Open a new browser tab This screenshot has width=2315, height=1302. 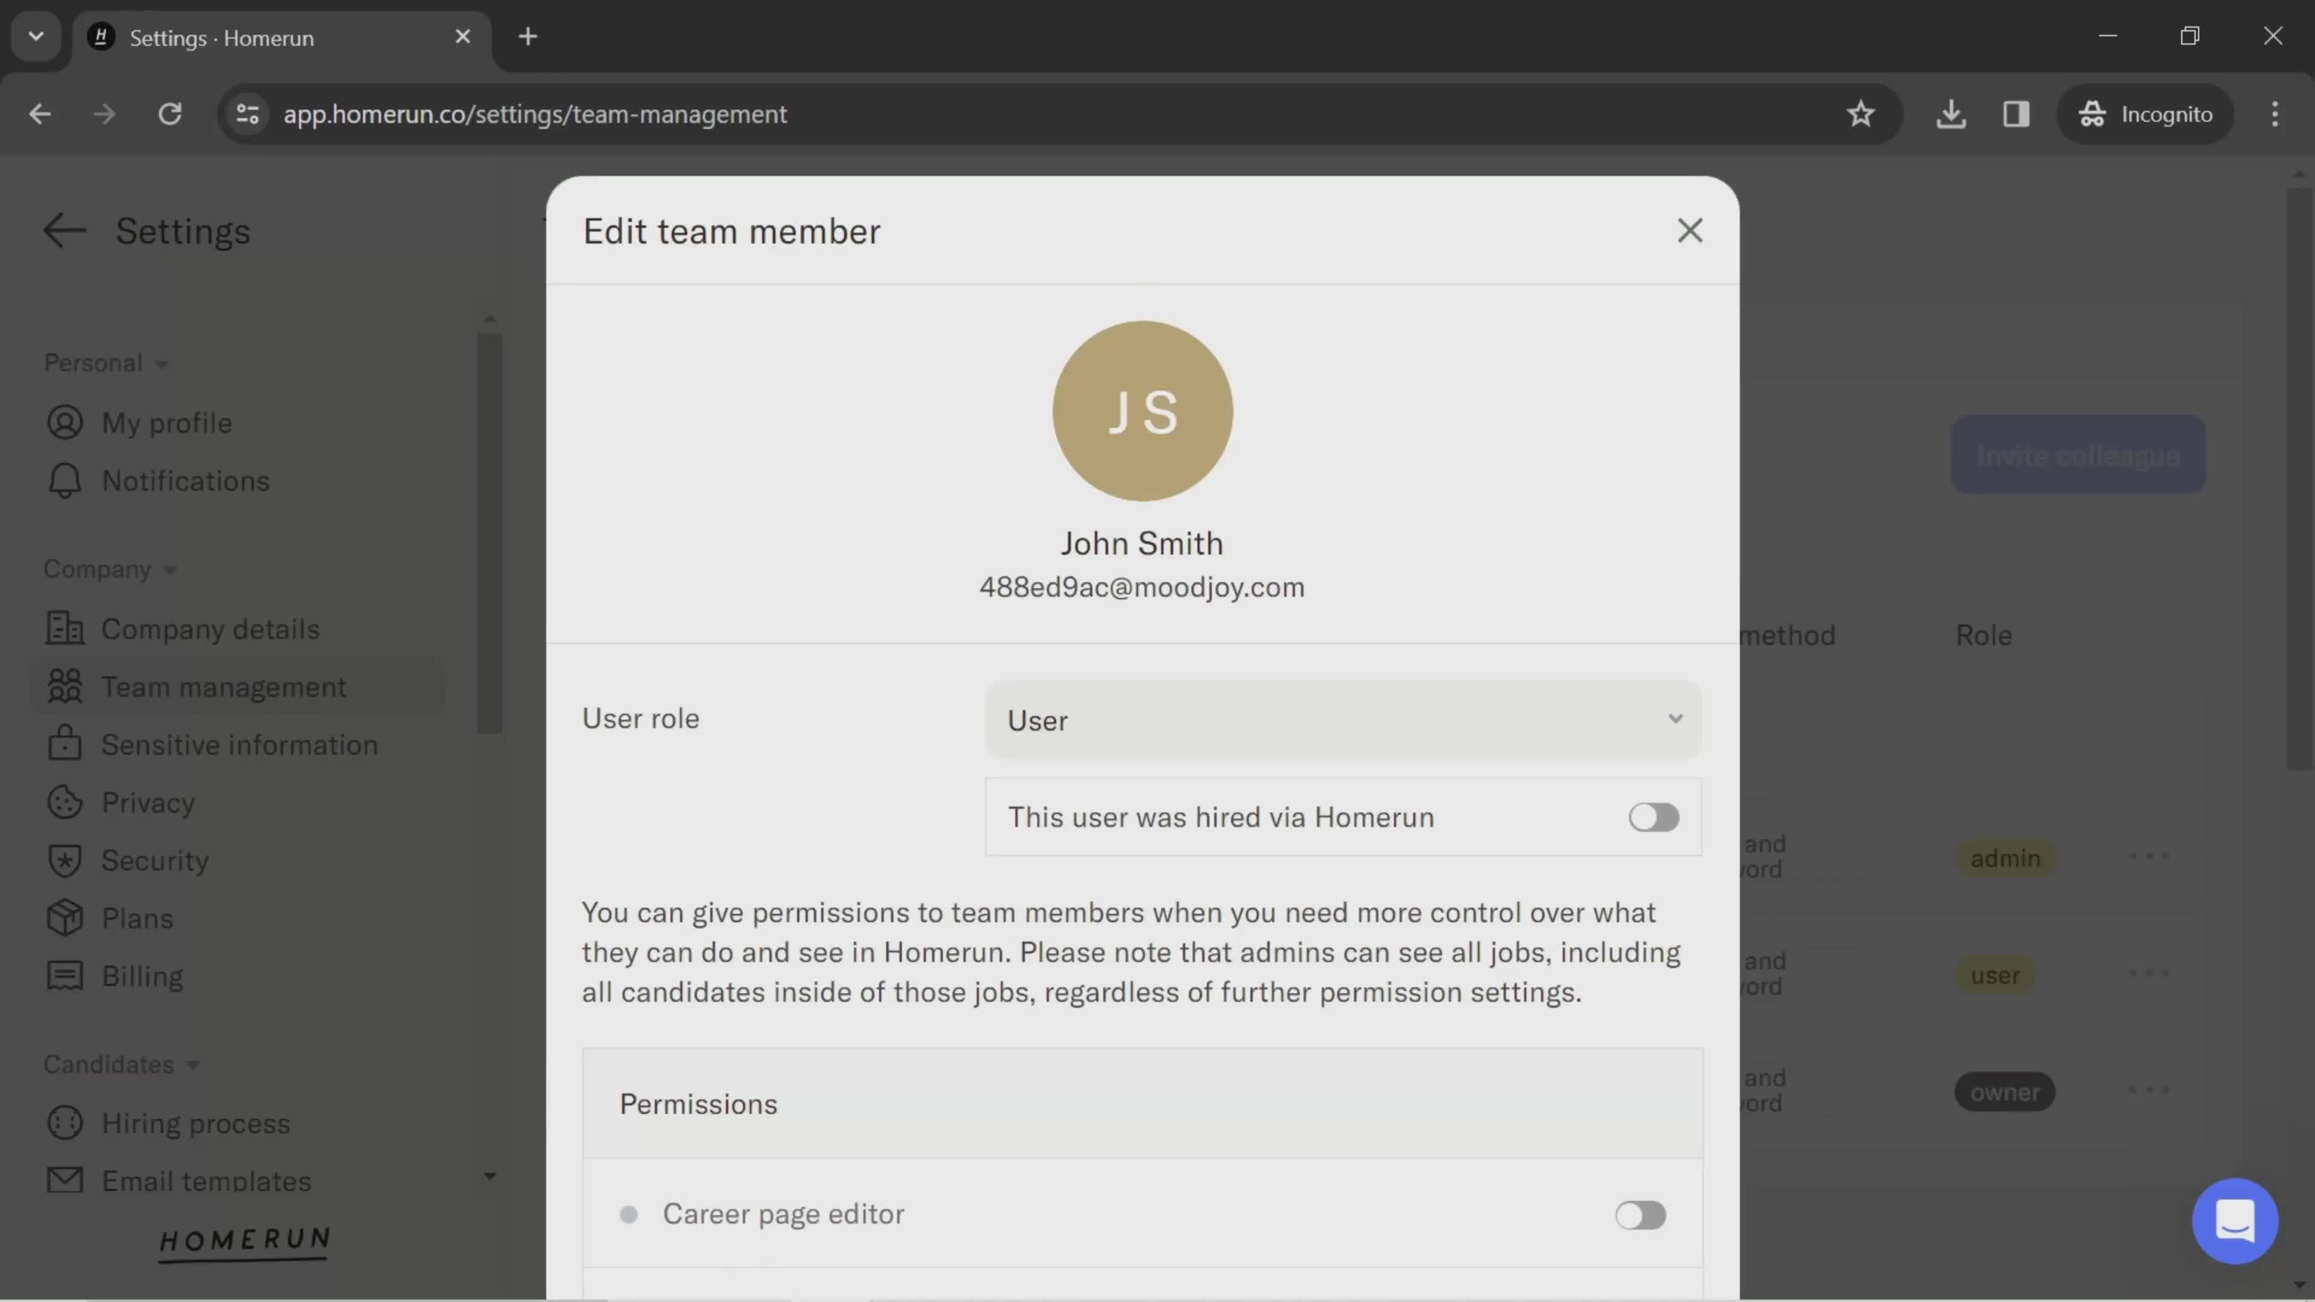529,37
